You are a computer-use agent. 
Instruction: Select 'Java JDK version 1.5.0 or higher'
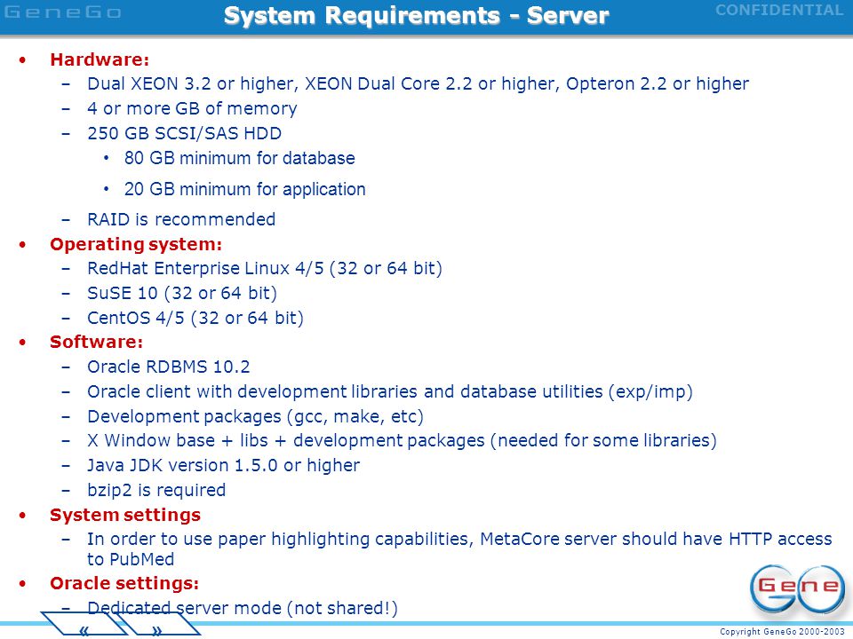click(x=224, y=465)
